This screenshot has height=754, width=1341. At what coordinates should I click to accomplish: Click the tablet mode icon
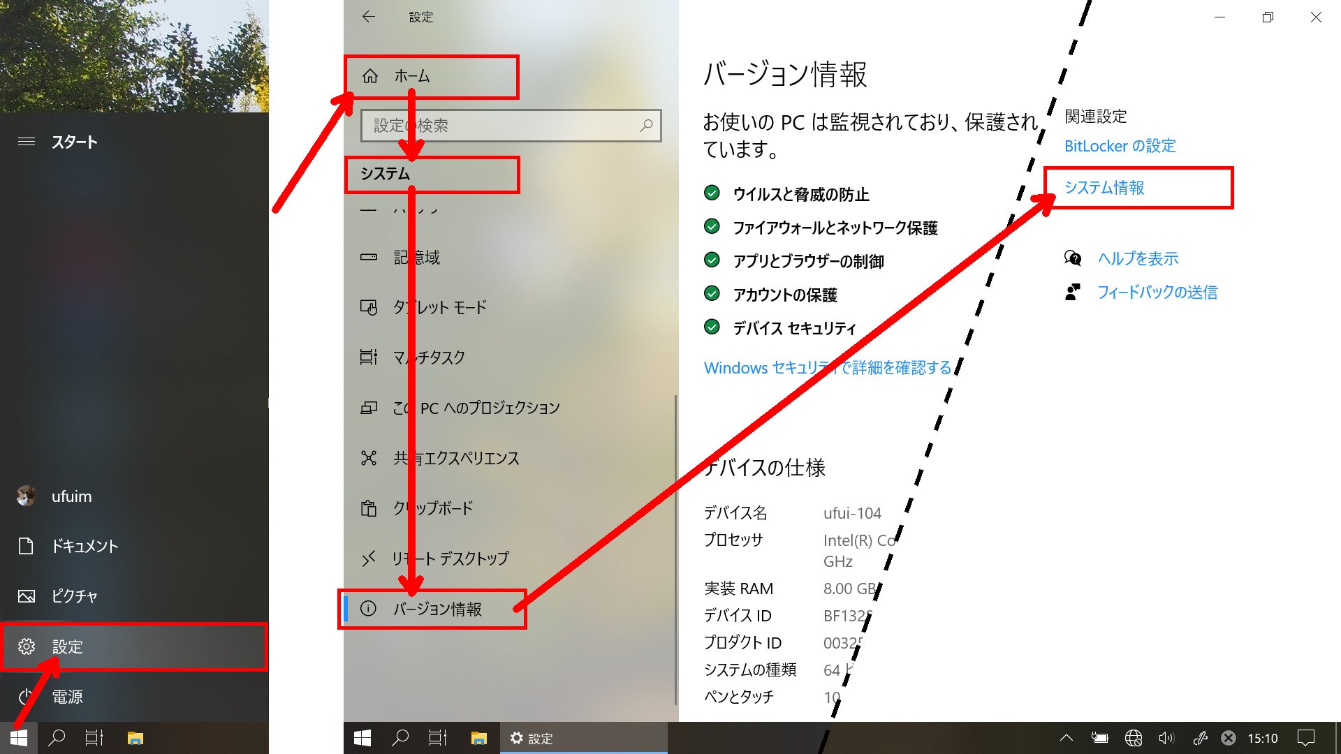(x=368, y=307)
